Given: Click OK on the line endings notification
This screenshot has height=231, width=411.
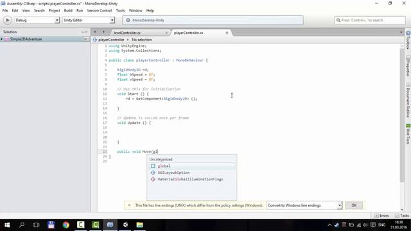Looking at the screenshot, I should (354, 205).
